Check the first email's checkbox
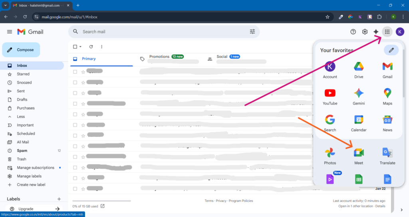 (75, 72)
